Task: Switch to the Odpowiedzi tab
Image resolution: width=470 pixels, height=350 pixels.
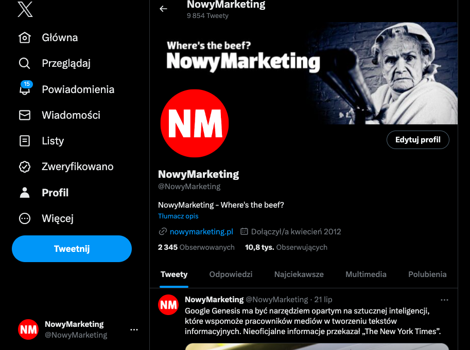Action: coord(231,274)
